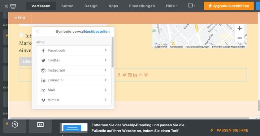Click the MENU label in orange header
Viewport: 260px width, 136px height.
20,18
